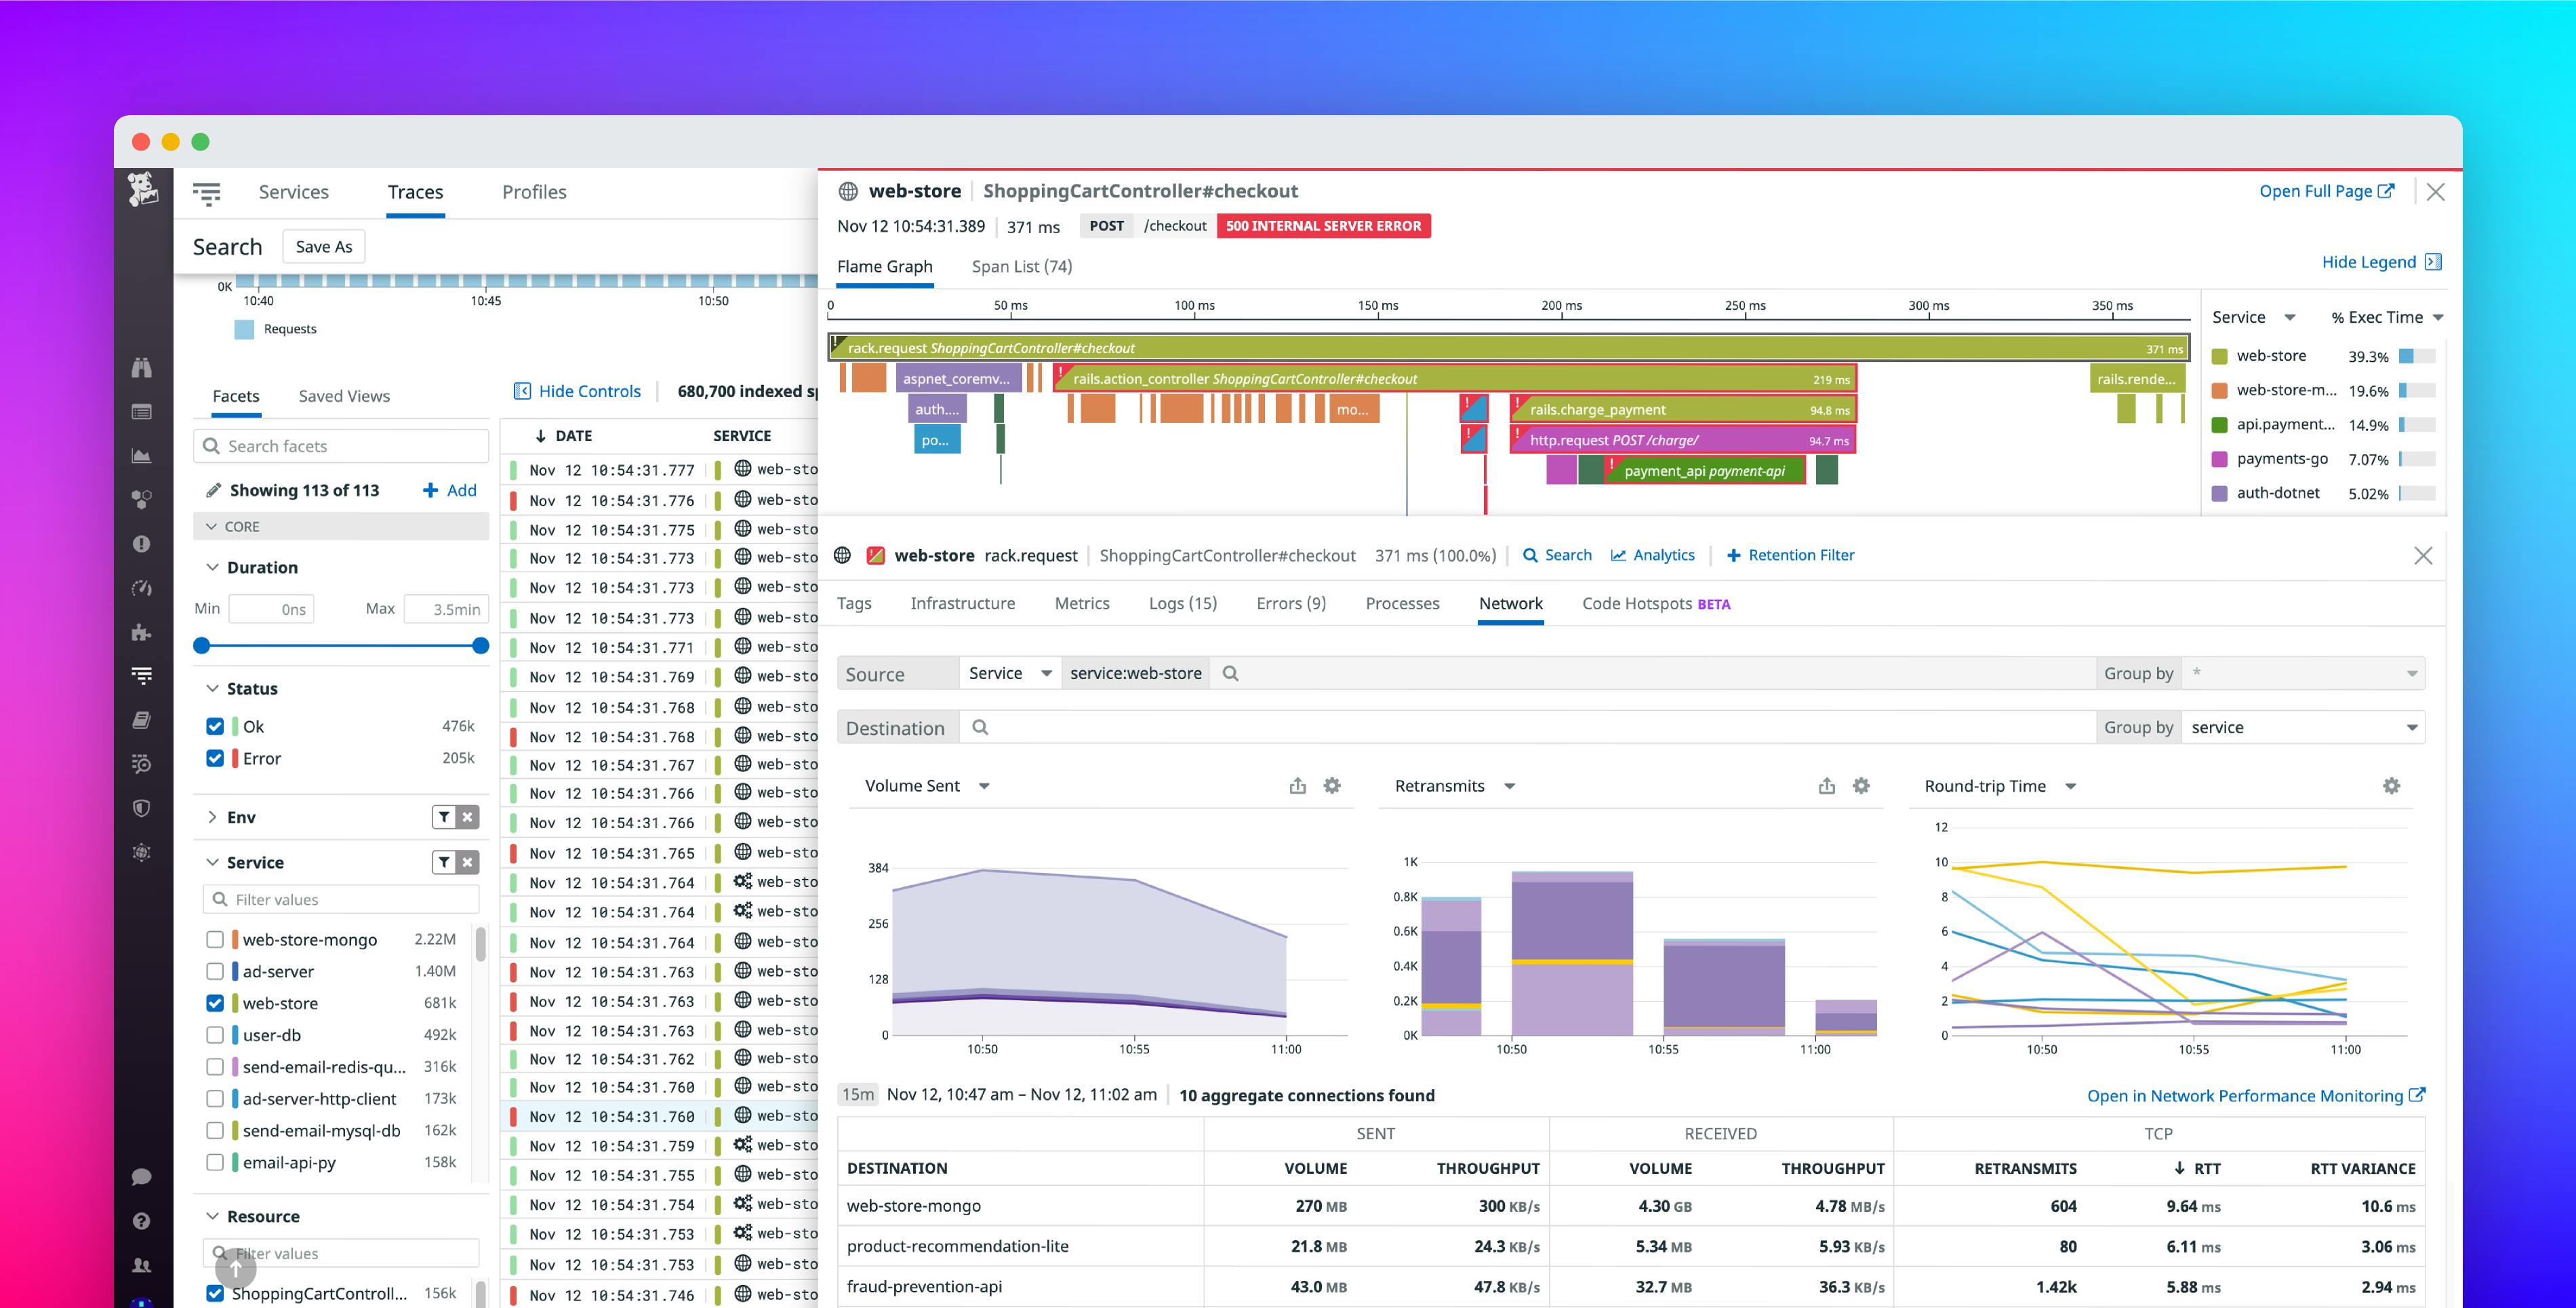Image resolution: width=2576 pixels, height=1308 pixels.
Task: Uncheck the web-store service filter
Action: 215,1003
